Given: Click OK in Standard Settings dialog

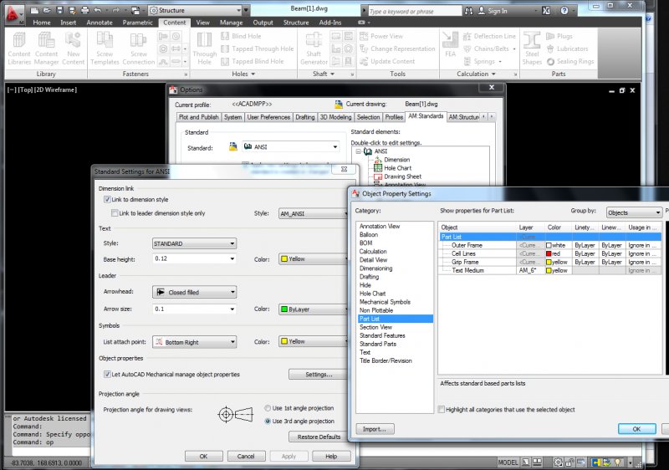Looking at the screenshot, I should [x=203, y=456].
